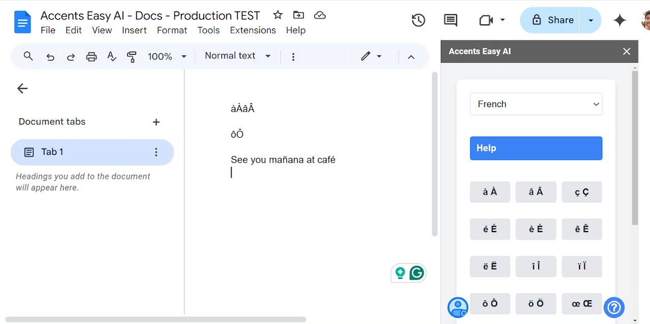Star this document
Screen dimensions: 650x324
click(x=278, y=15)
